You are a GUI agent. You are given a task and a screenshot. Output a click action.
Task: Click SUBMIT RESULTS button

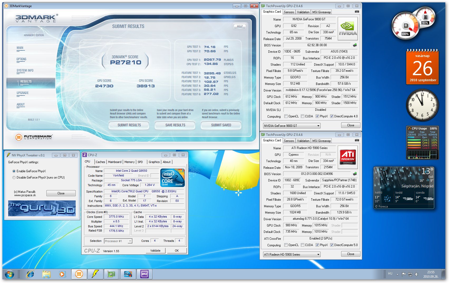129,125
